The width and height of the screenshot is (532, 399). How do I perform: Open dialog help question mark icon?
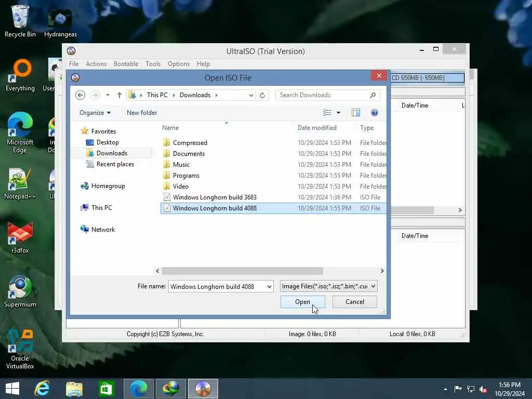tap(374, 113)
